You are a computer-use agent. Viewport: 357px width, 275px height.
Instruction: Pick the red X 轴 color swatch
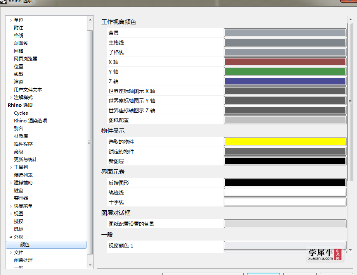point(285,62)
